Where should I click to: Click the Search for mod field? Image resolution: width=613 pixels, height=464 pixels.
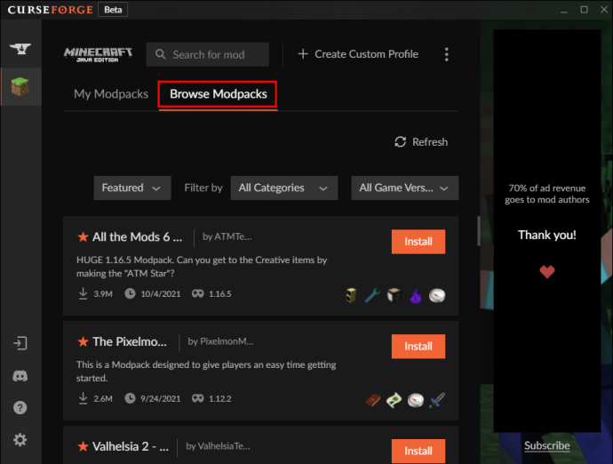point(208,54)
